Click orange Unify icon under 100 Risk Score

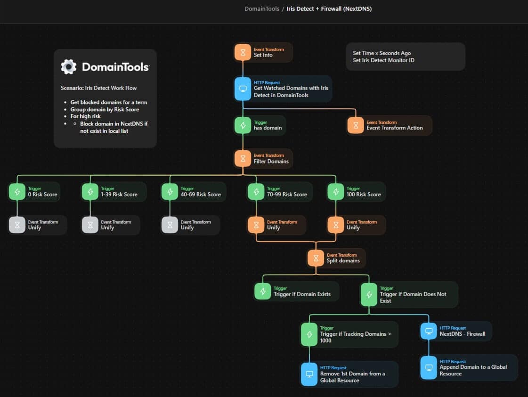tap(336, 225)
